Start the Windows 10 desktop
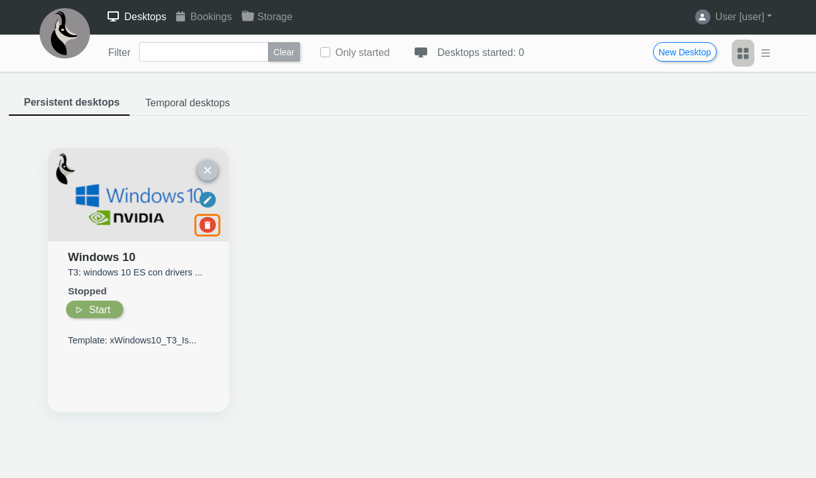 coord(94,309)
